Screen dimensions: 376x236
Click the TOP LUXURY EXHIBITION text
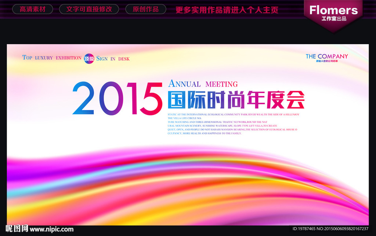click(x=52, y=58)
